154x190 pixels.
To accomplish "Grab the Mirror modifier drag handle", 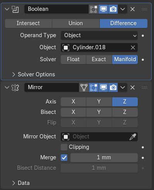I will coord(144,88).
